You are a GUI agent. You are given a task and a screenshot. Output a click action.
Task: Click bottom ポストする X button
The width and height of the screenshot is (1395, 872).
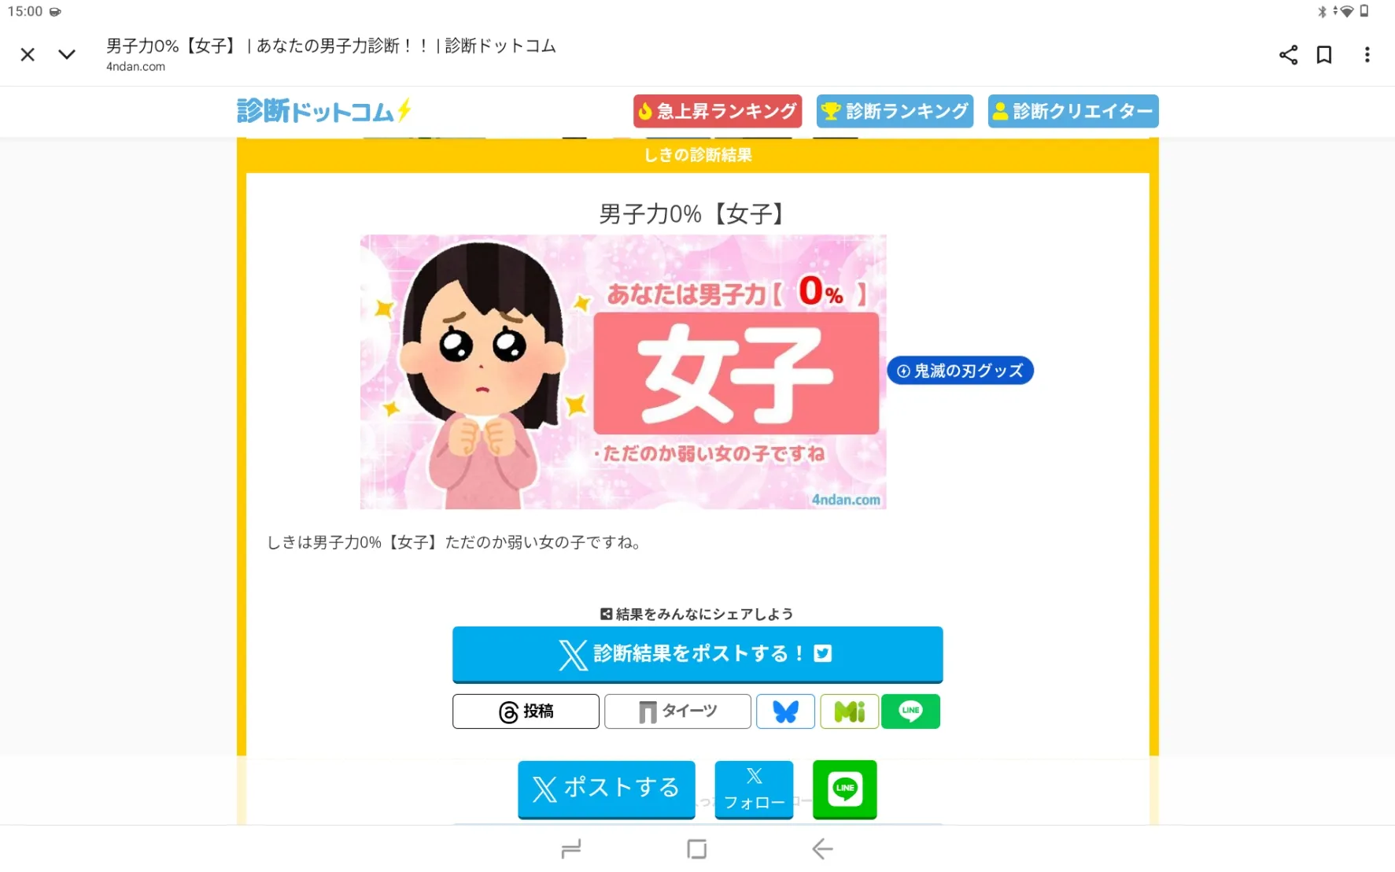(x=606, y=789)
